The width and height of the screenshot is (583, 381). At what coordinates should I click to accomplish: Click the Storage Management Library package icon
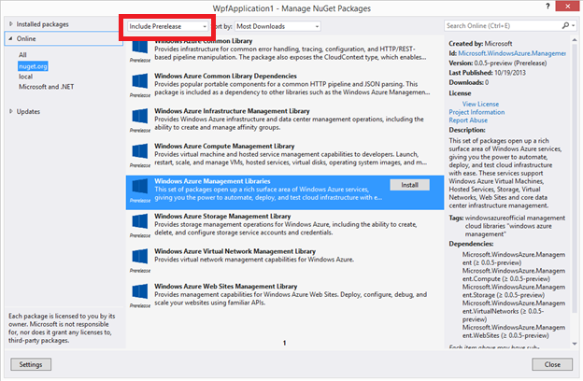pyautogui.click(x=140, y=221)
